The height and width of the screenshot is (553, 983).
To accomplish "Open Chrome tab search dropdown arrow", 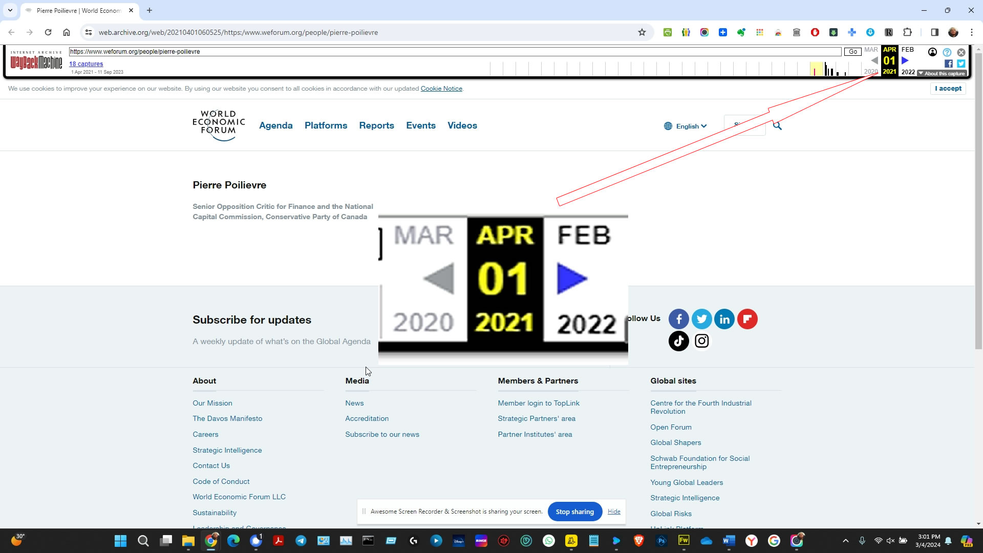I will coord(10,10).
